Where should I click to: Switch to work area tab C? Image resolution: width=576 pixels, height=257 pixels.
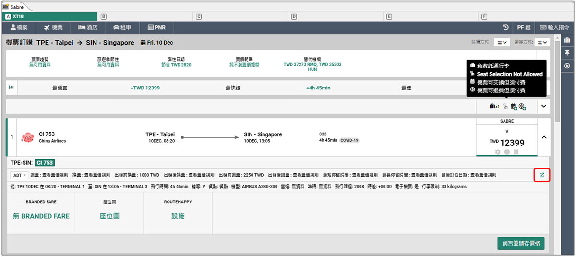[x=242, y=16]
